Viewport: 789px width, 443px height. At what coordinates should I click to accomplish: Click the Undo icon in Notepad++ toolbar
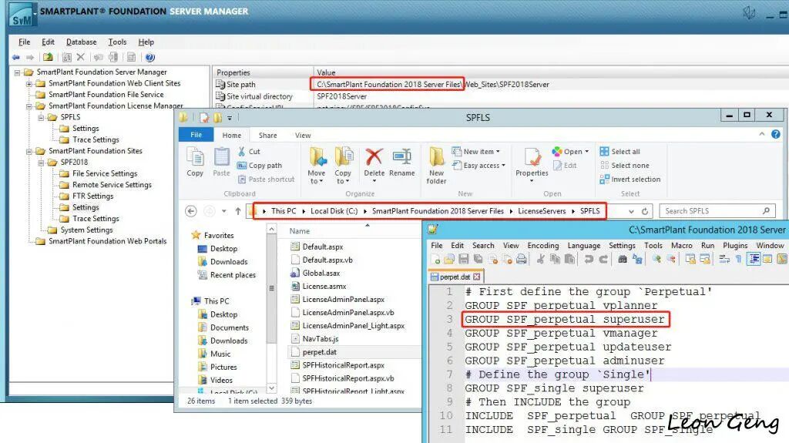pyautogui.click(x=588, y=260)
